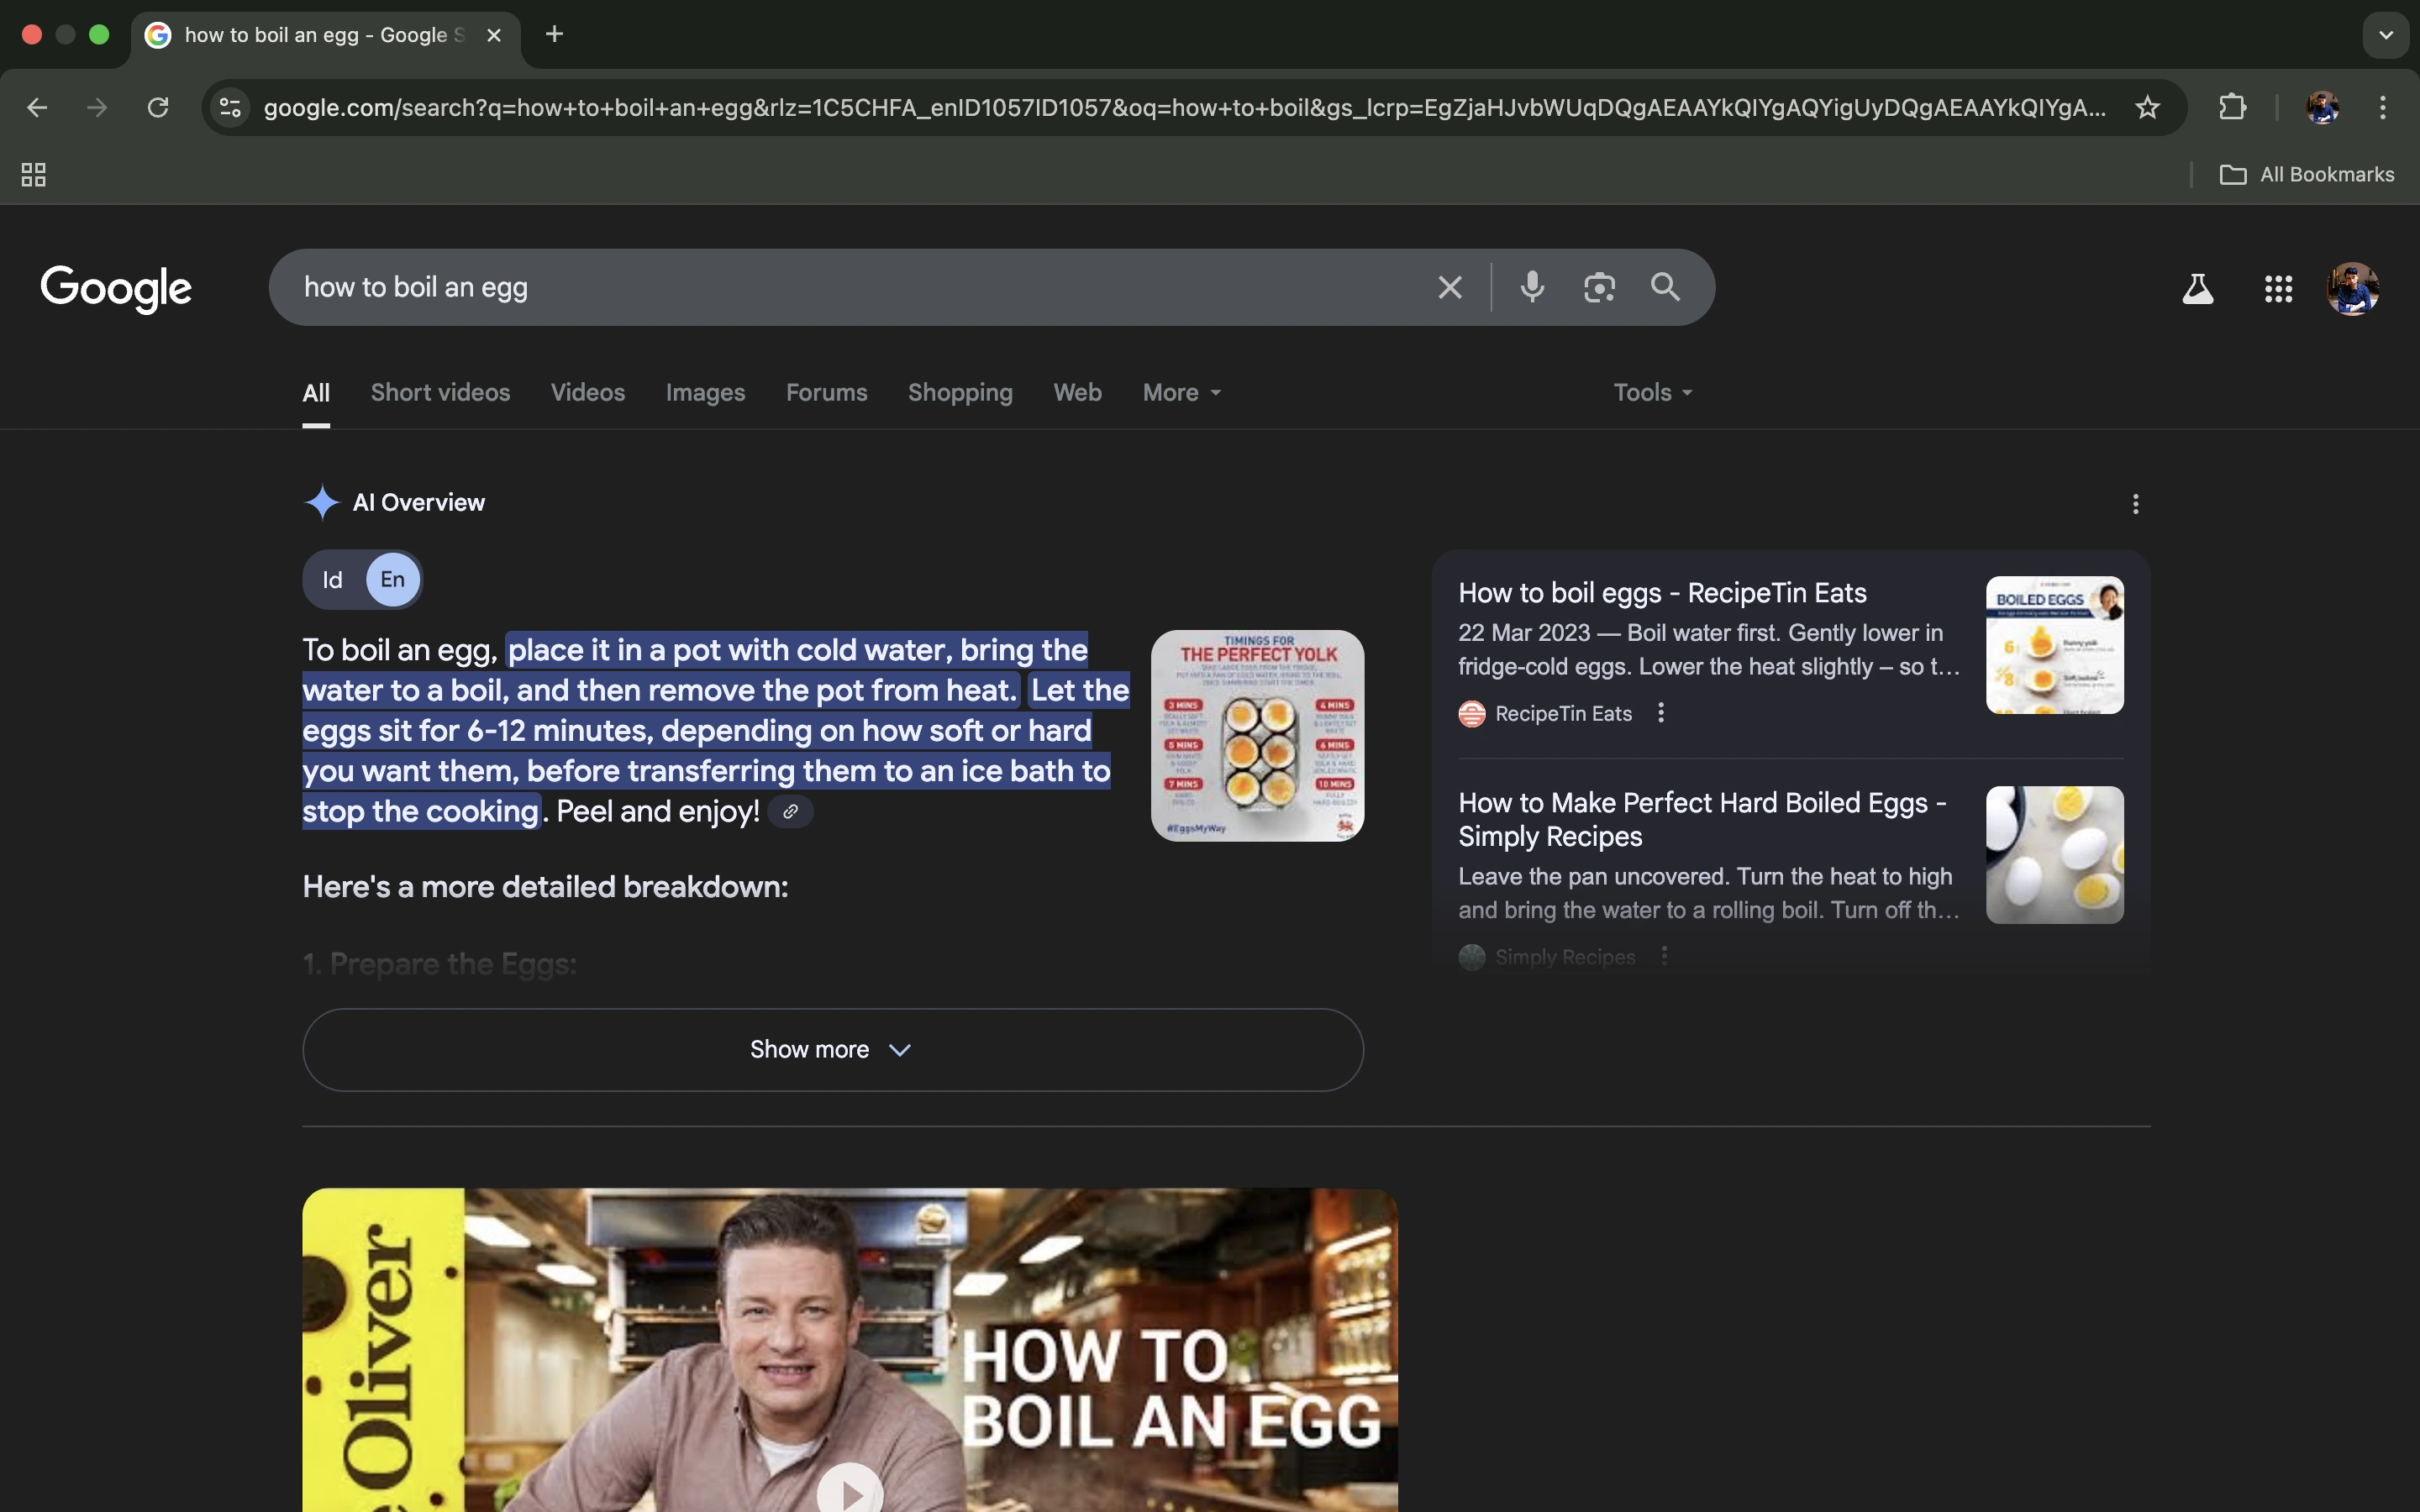Reload the current page

[158, 107]
